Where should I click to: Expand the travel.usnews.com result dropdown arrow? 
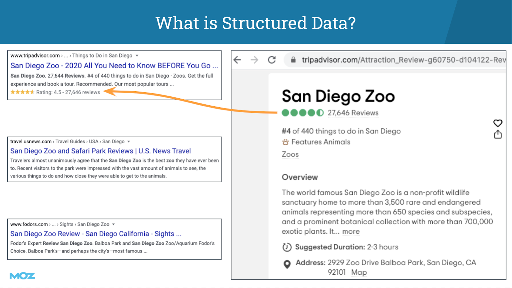click(129, 141)
